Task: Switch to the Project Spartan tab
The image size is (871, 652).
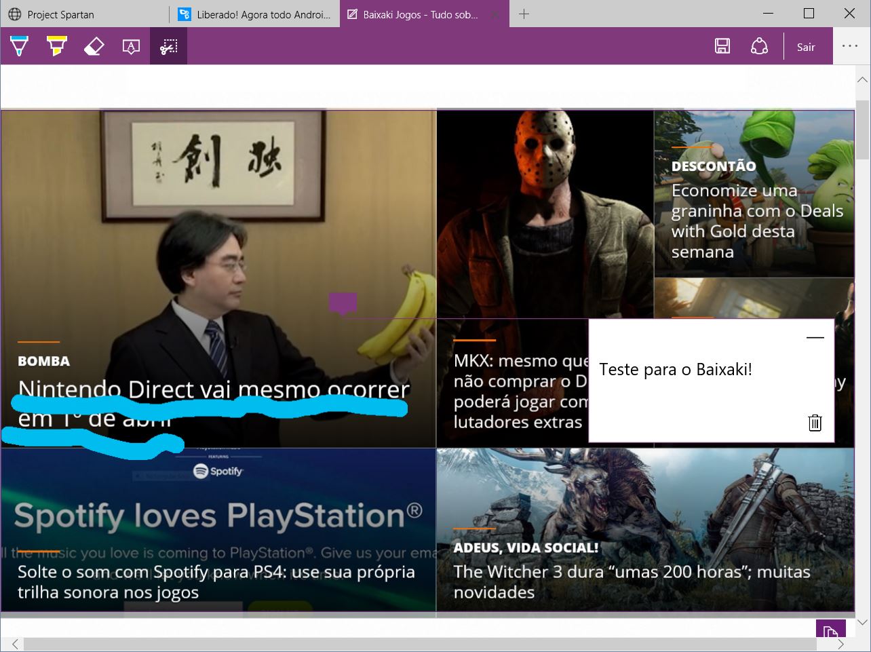Action: (85, 14)
